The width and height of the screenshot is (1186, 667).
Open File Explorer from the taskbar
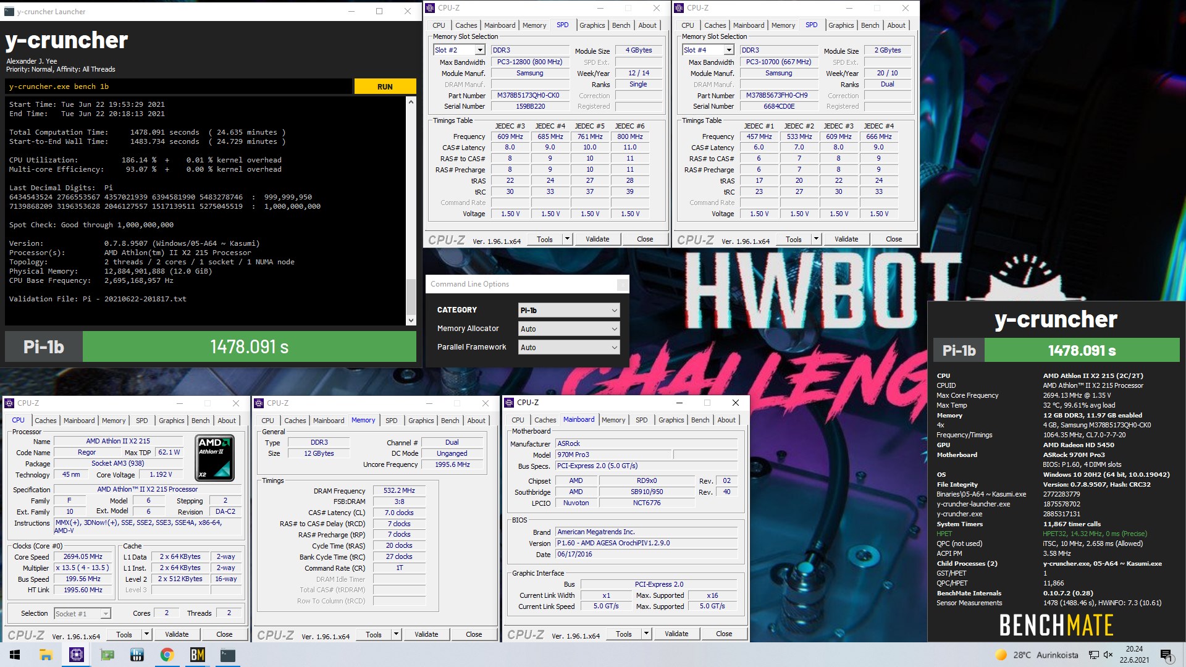click(46, 655)
